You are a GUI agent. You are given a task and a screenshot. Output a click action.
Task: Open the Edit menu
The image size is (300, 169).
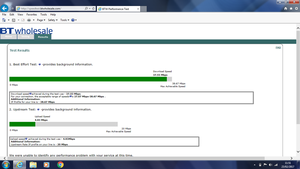point(12,14)
